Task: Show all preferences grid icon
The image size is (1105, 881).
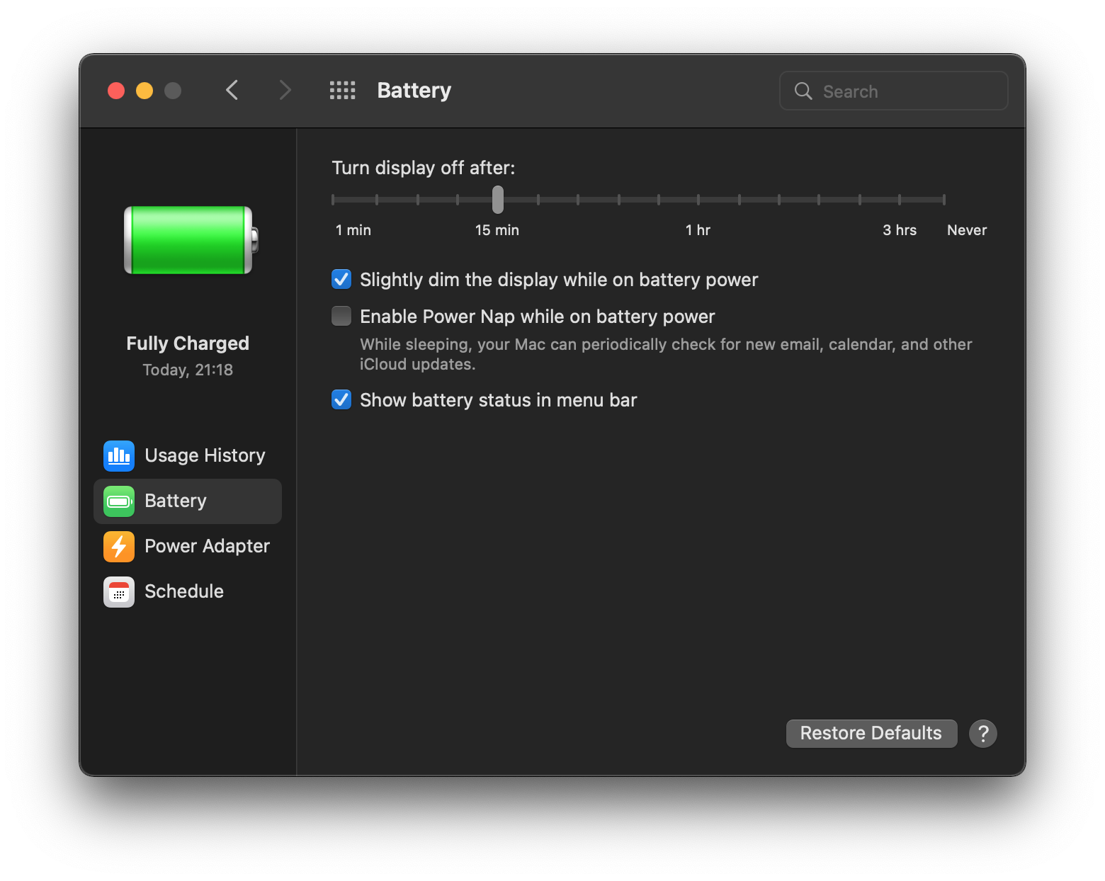Action: point(343,91)
